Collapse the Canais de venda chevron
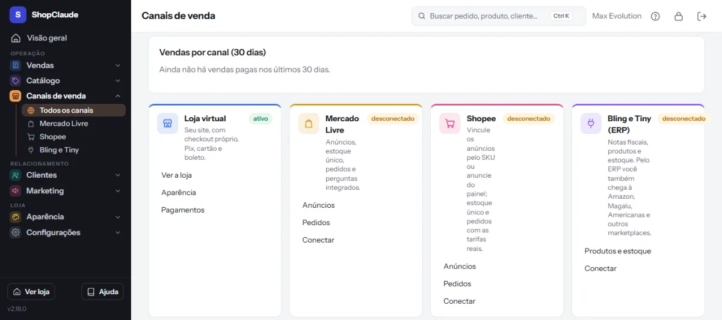The height and width of the screenshot is (320, 722). [118, 96]
